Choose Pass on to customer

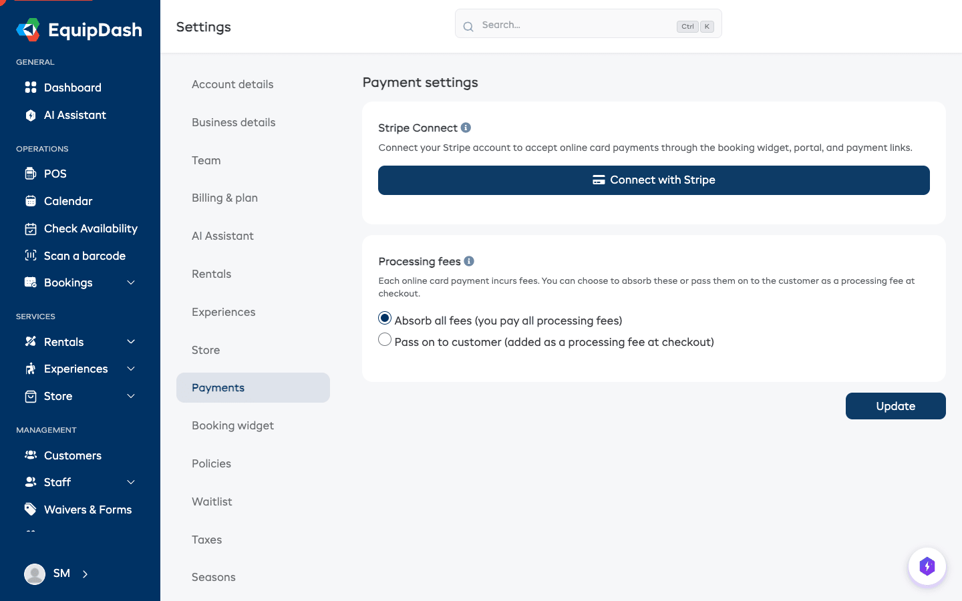(384, 339)
